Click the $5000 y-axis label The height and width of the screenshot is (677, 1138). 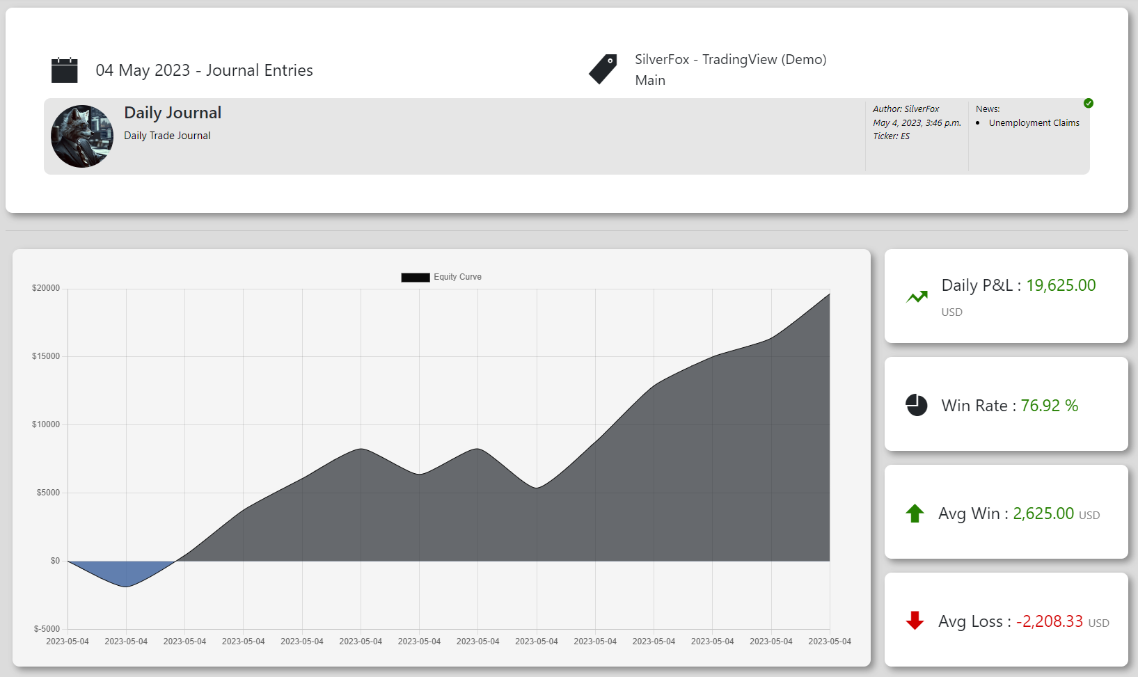click(48, 493)
